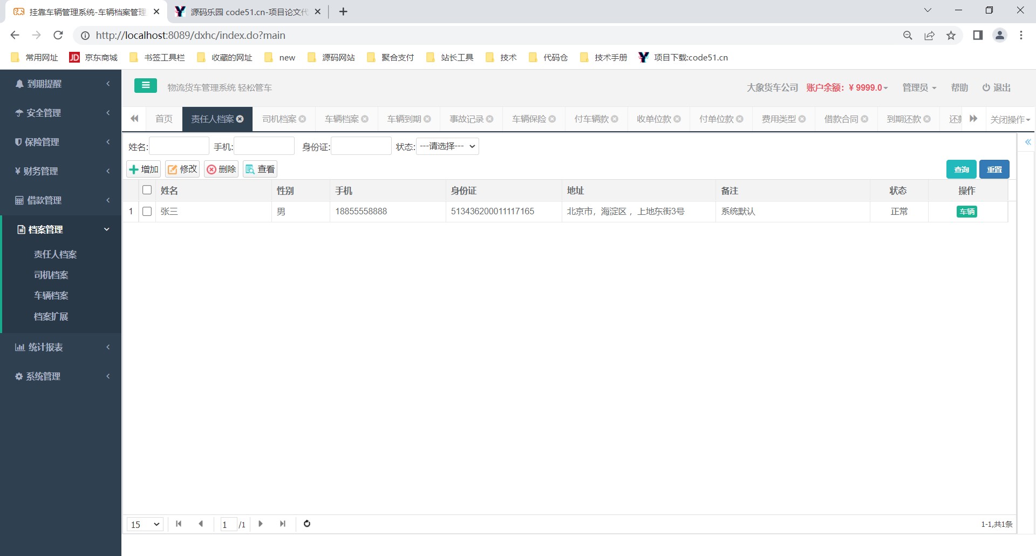Bookmark this page with star icon
Image resolution: width=1036 pixels, height=556 pixels.
(951, 35)
